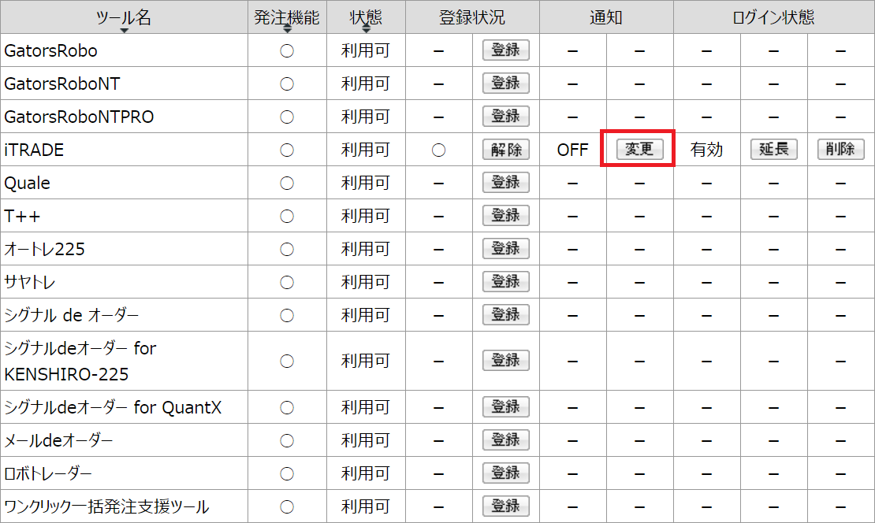Viewport: 875px width, 523px height.
Task: Delete iTRADE login via 削除 button
Action: (x=840, y=150)
